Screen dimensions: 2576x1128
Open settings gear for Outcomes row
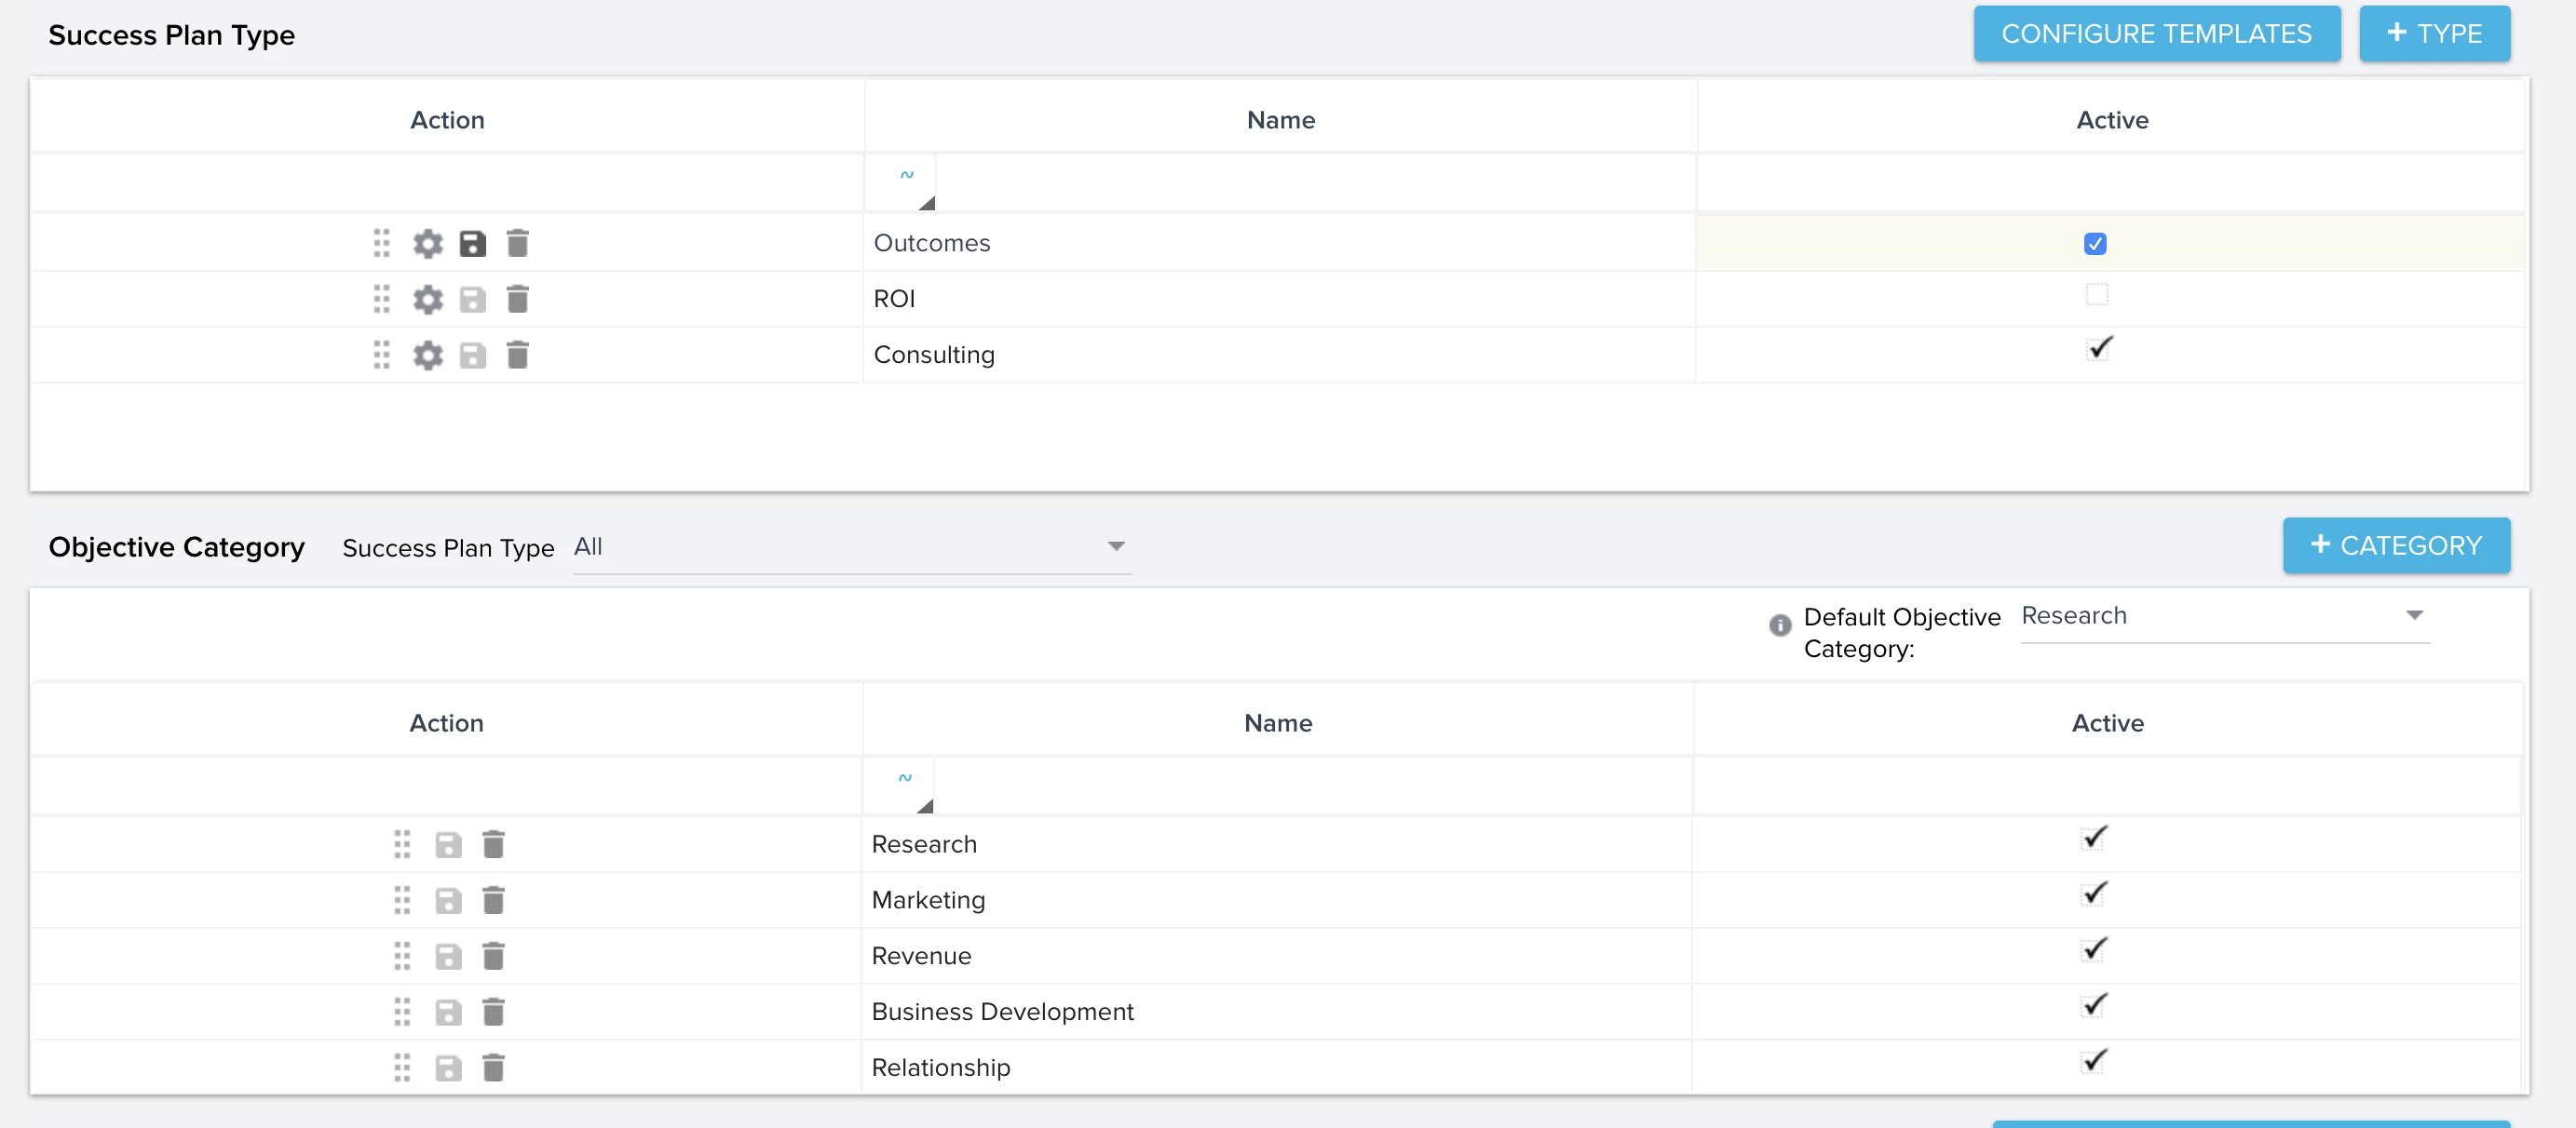click(x=428, y=243)
